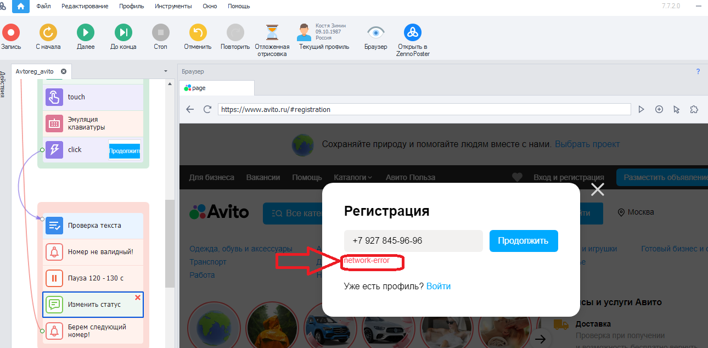Run to end with До конца
The height and width of the screenshot is (348, 708).
(123, 37)
